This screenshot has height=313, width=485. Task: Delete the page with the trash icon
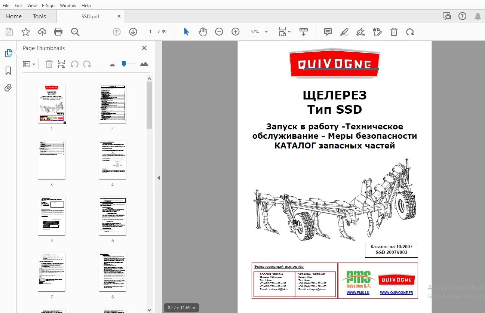394,32
